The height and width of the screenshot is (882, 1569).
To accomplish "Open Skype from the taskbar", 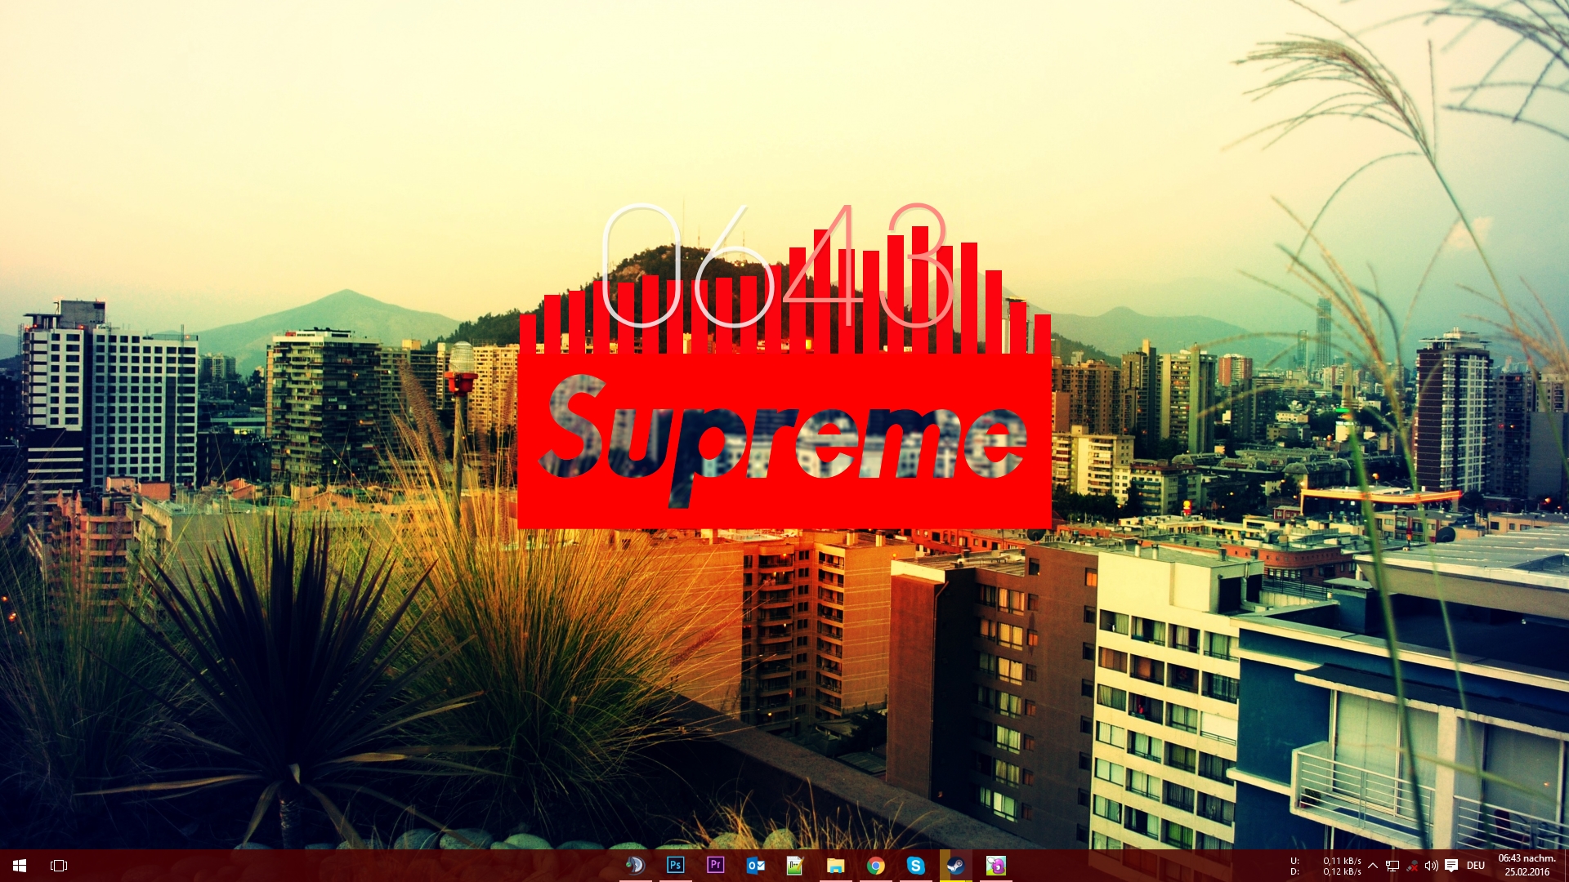I will (915, 866).
